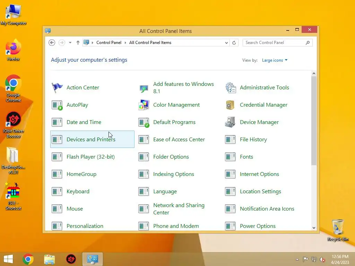Open Fonts icon
Viewport: 355px width, 266px height.
pos(230,157)
